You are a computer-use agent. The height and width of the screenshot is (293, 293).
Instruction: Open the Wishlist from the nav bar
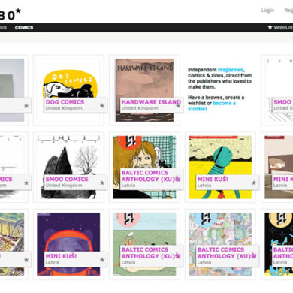tap(280, 27)
